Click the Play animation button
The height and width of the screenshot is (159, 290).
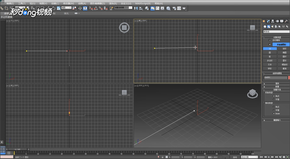point(269,157)
